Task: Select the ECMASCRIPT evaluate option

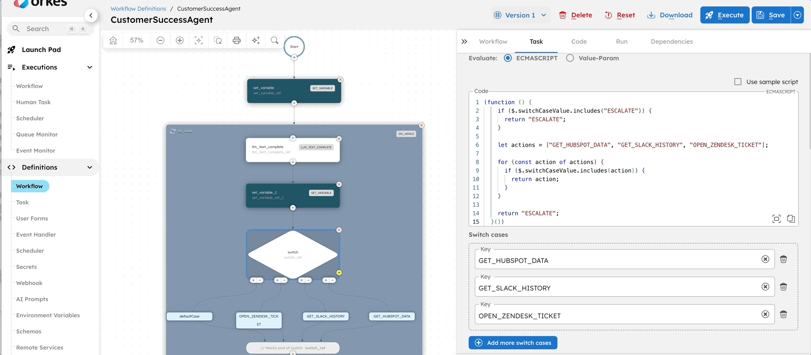Action: [x=508, y=58]
